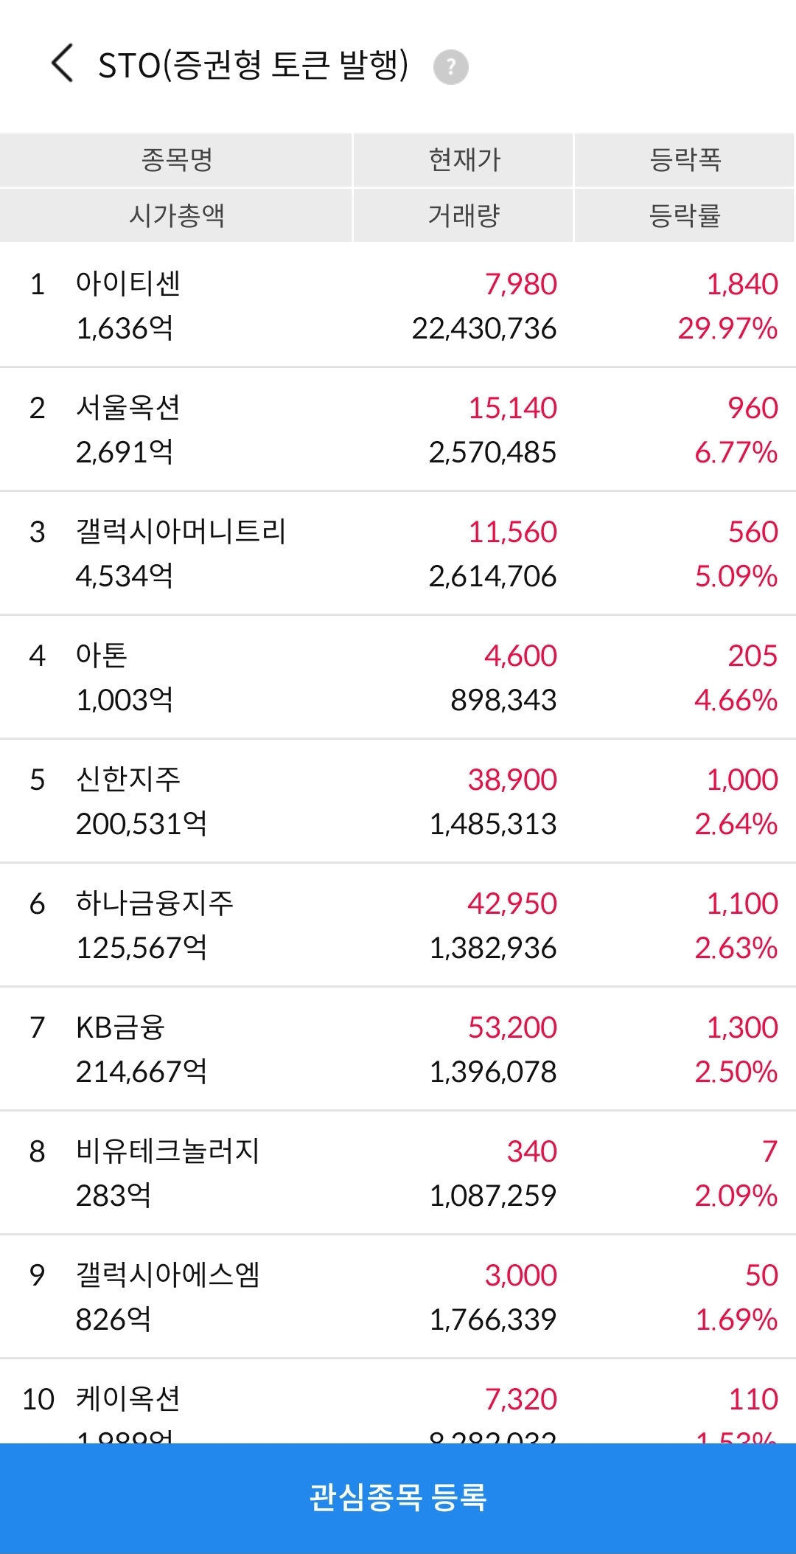The image size is (796, 1554).
Task: Sort by 현재가 column header
Action: [x=464, y=160]
